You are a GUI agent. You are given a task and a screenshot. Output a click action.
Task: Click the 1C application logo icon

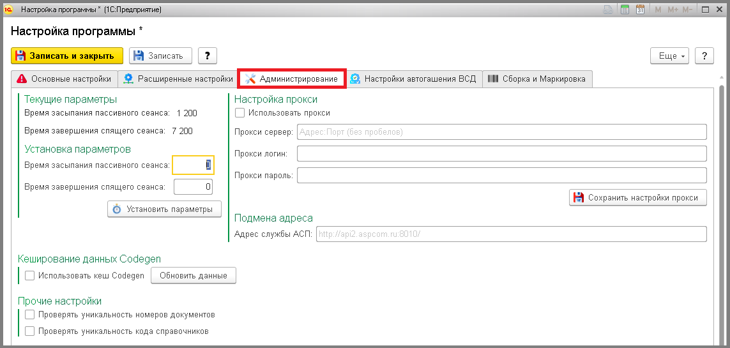click(x=8, y=10)
